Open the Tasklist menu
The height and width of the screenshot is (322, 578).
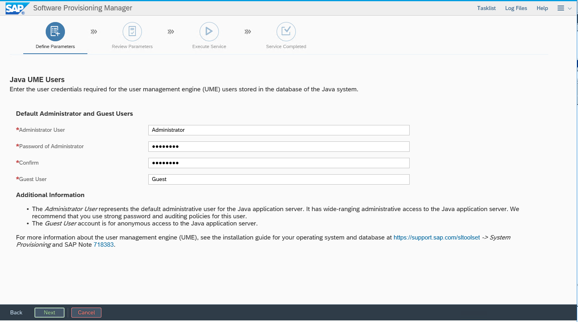click(486, 8)
